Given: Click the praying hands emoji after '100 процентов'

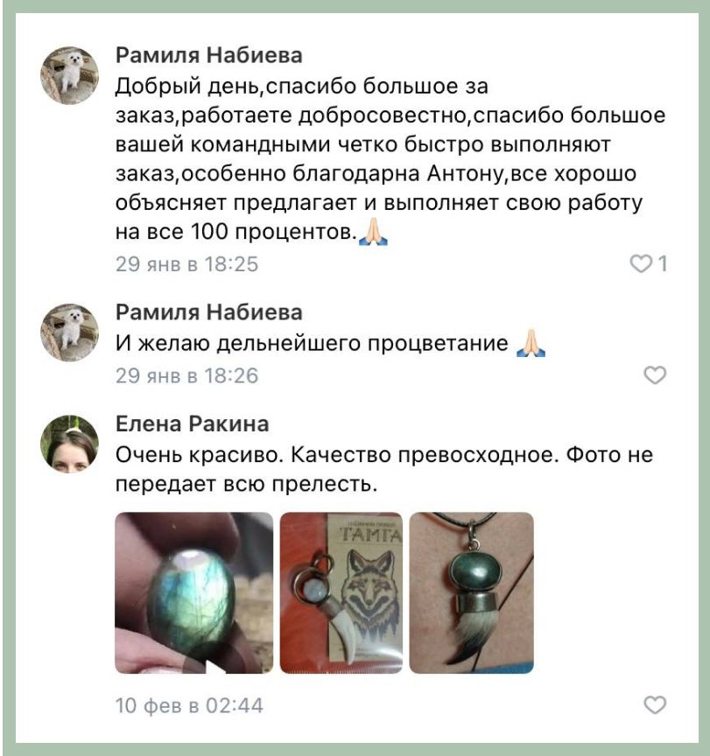Looking at the screenshot, I should (373, 232).
